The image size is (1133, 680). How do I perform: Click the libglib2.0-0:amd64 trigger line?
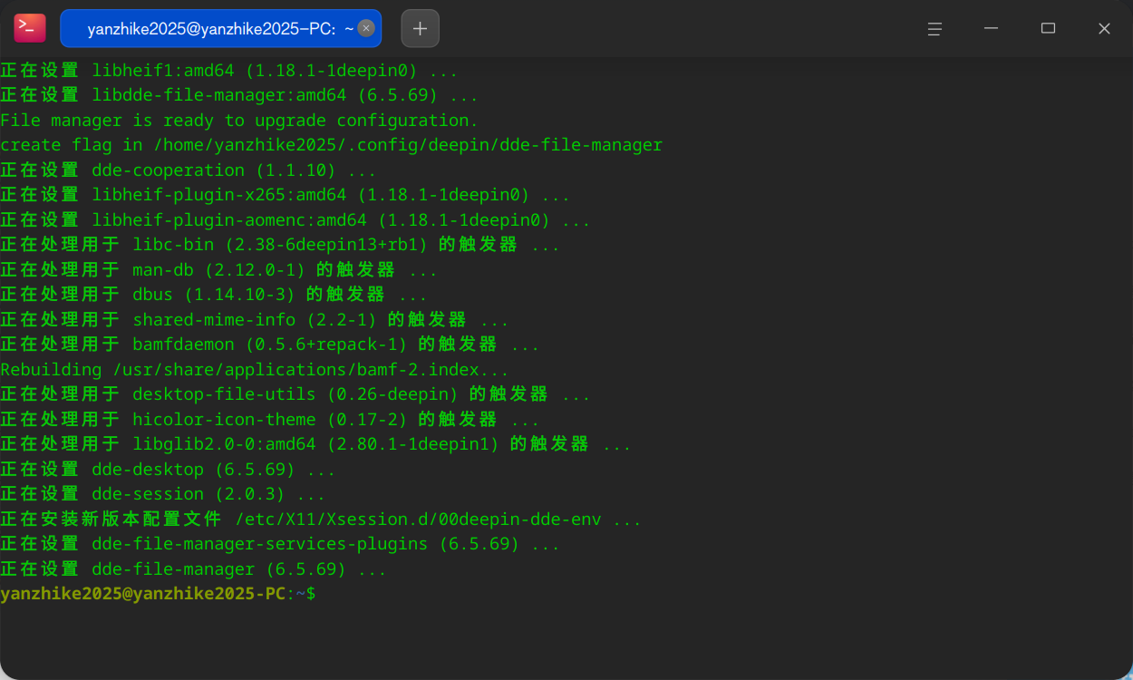pos(315,444)
